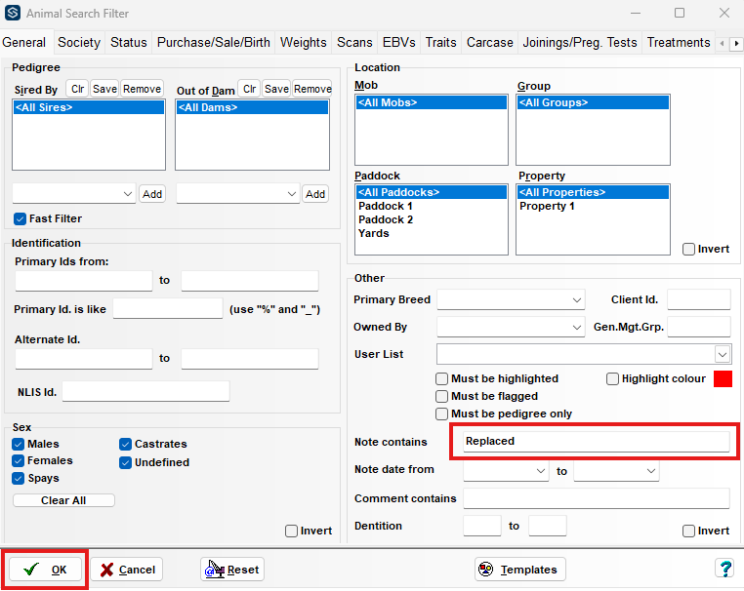Enable Must be flagged option

pyautogui.click(x=442, y=396)
